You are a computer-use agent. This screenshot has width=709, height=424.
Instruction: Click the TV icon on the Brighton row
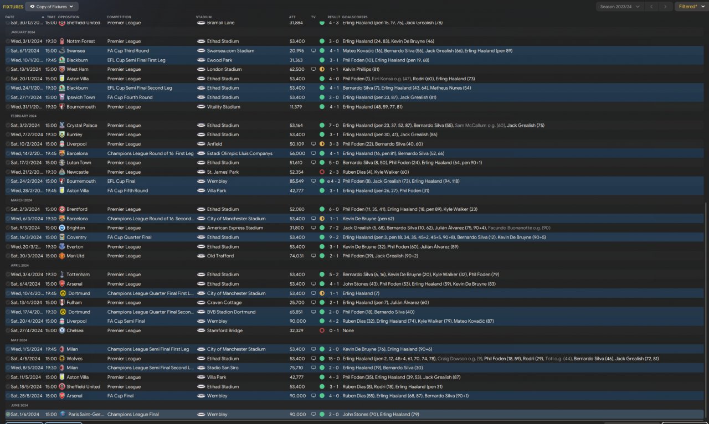click(x=314, y=228)
